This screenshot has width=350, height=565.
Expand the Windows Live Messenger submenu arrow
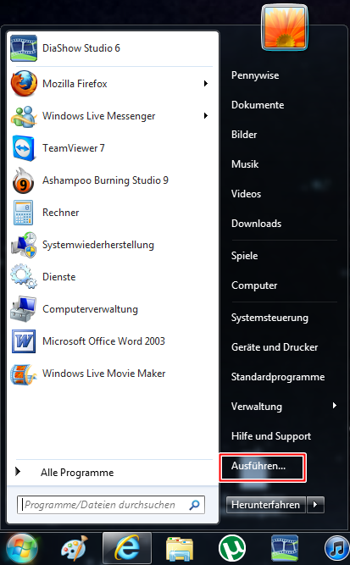pos(206,116)
